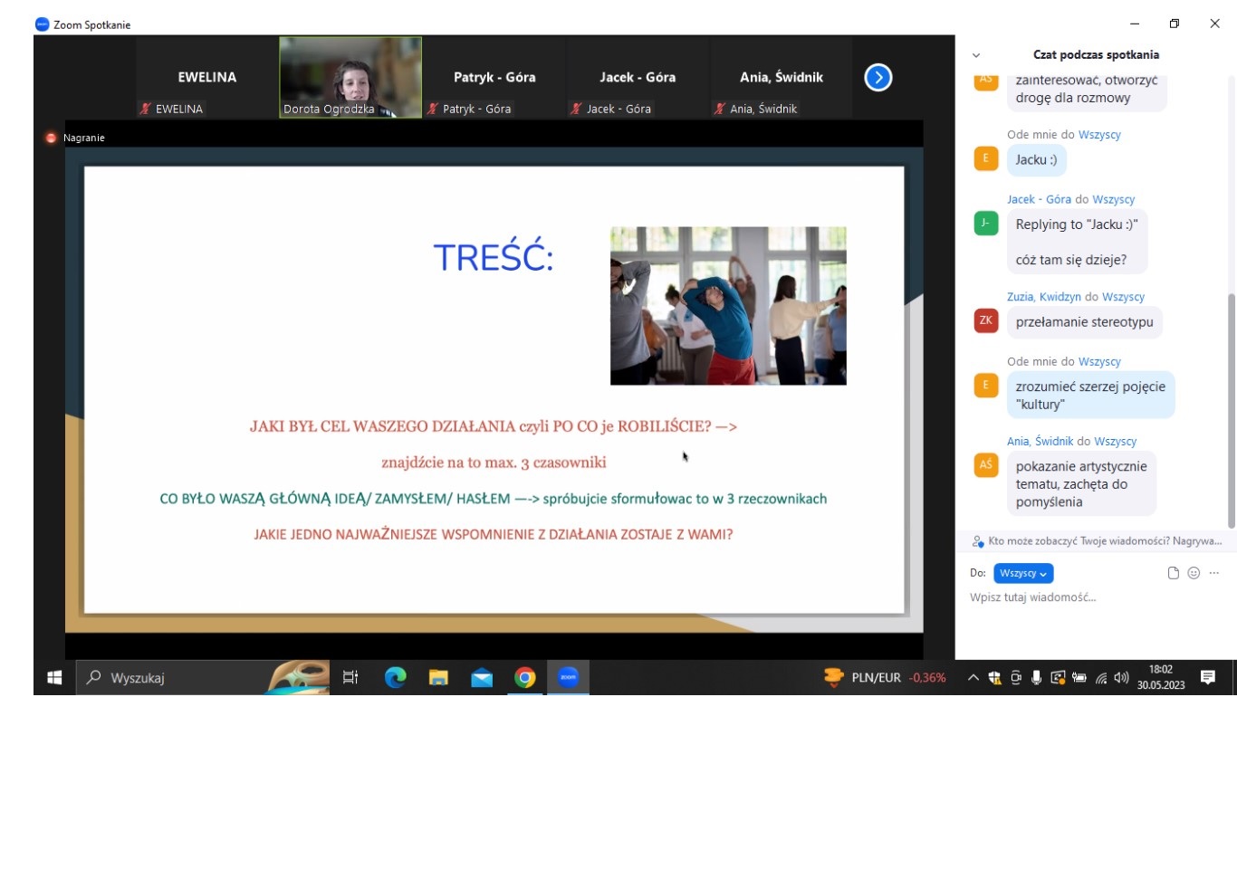Toggle the volume speaker icon in tray
The height and width of the screenshot is (869, 1237).
coord(1121,677)
